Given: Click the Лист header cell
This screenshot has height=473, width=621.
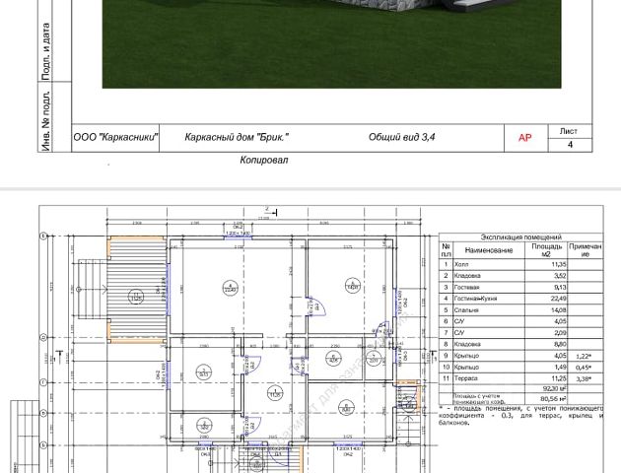Looking at the screenshot, I should pos(569,131).
